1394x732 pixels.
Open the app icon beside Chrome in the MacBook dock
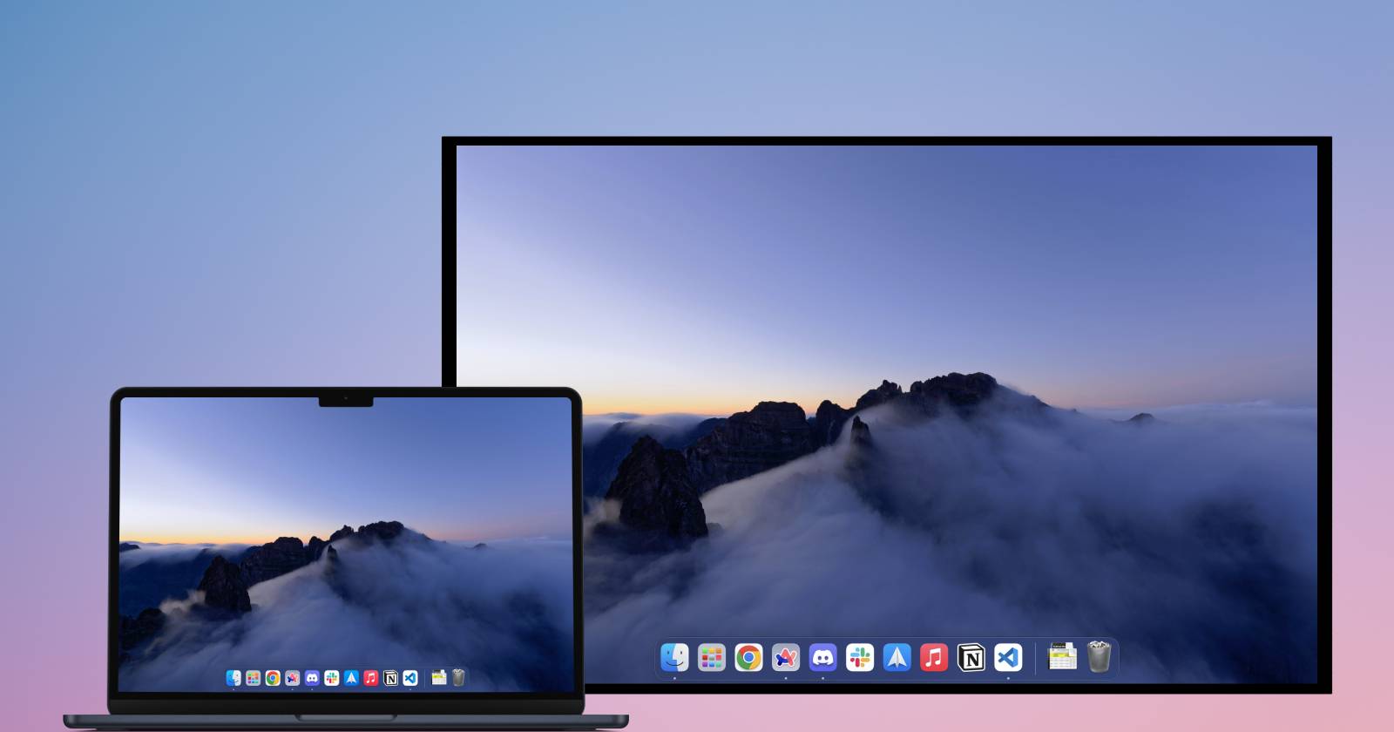click(x=293, y=678)
